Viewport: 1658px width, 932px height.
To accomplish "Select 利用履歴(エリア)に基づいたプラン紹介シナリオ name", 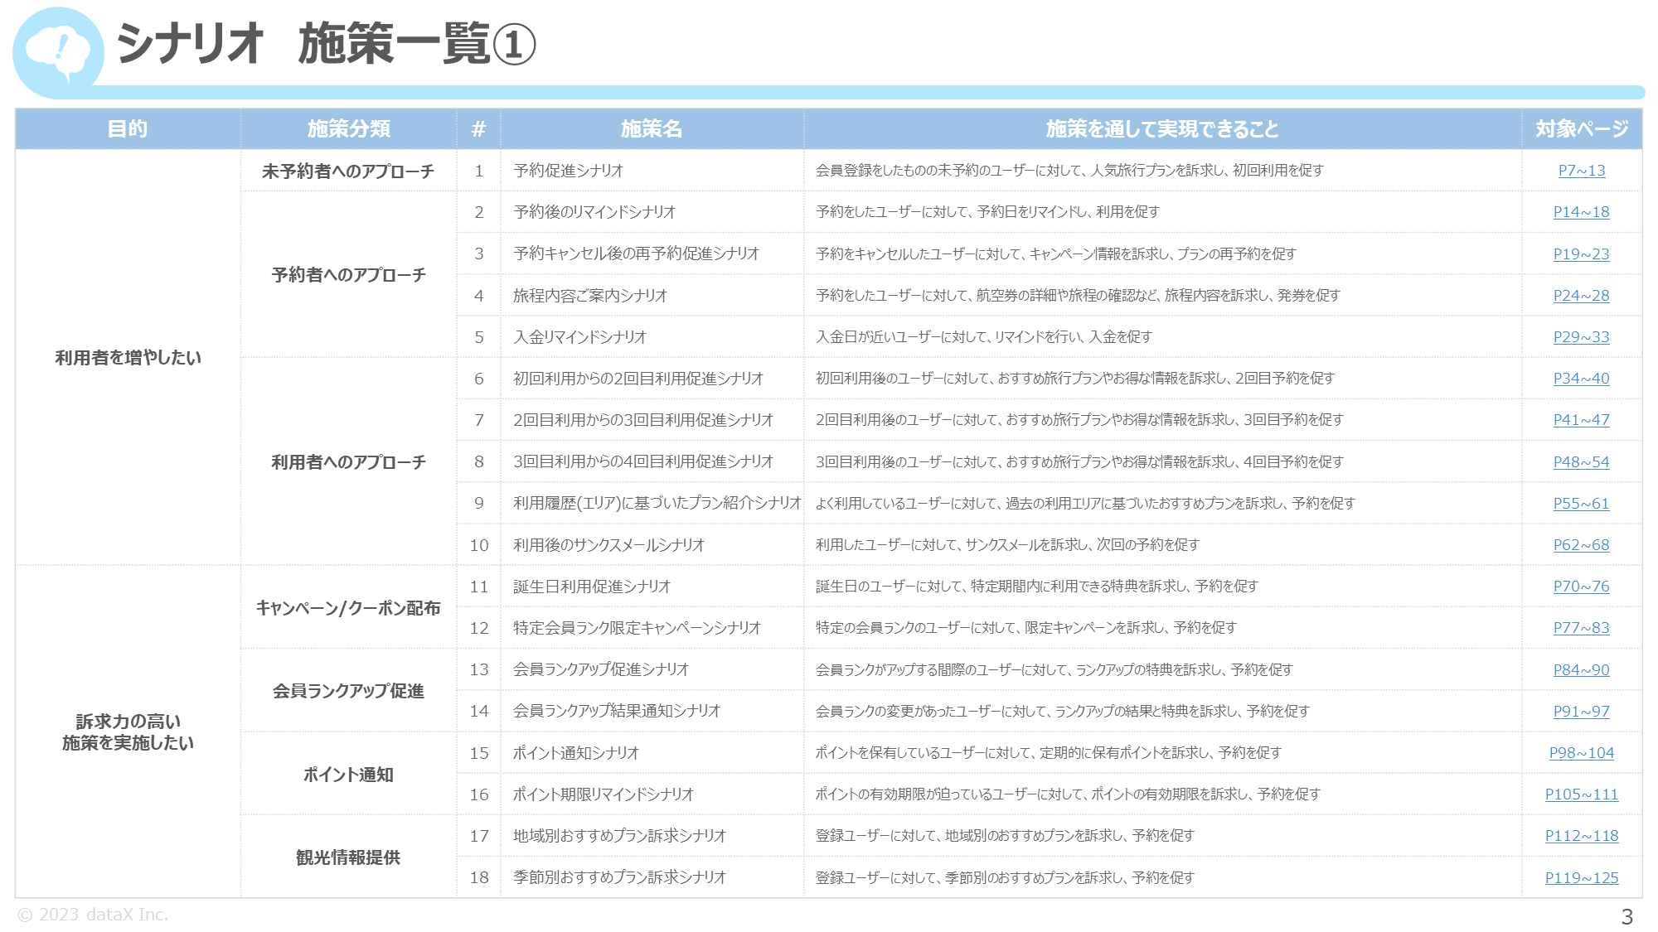I will (657, 504).
